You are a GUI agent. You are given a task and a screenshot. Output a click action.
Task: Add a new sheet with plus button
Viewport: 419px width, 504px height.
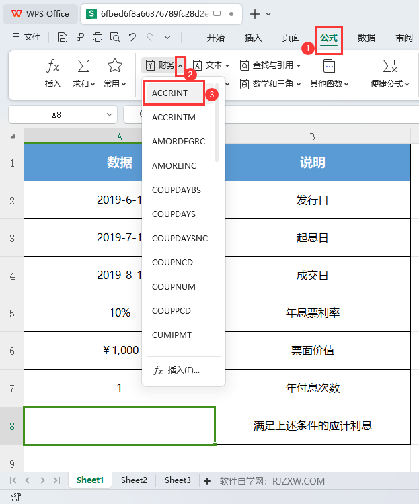click(x=207, y=481)
